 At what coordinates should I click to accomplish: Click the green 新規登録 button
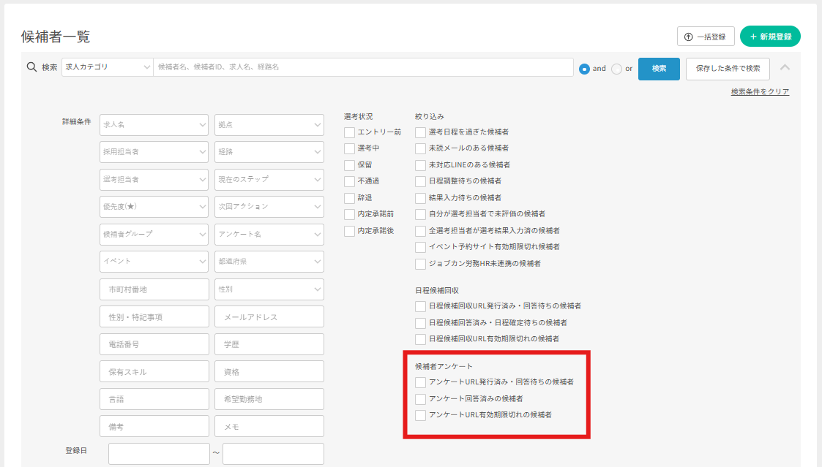(x=770, y=37)
